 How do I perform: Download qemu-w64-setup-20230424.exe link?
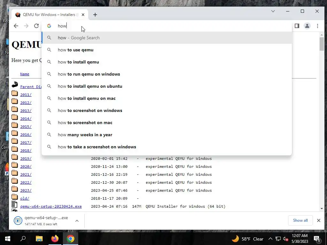[x=51, y=206]
